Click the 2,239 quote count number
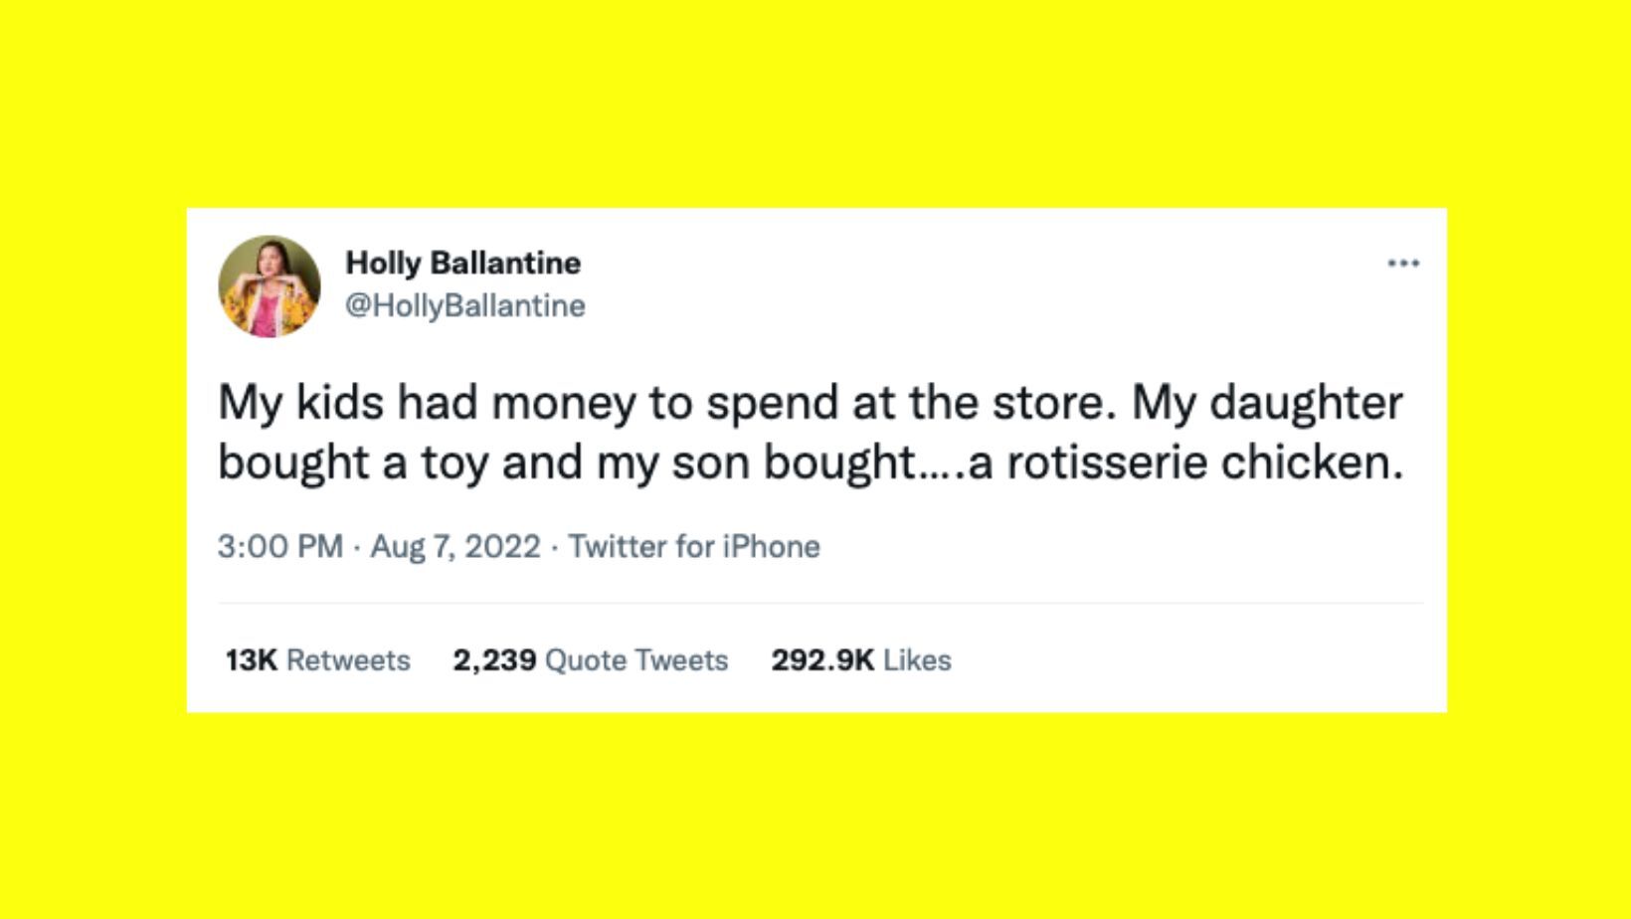 click(x=494, y=660)
